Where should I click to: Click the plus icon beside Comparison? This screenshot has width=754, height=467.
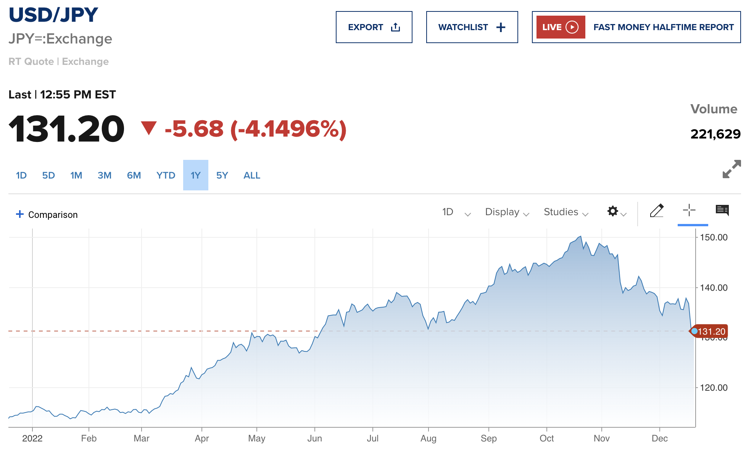(20, 214)
